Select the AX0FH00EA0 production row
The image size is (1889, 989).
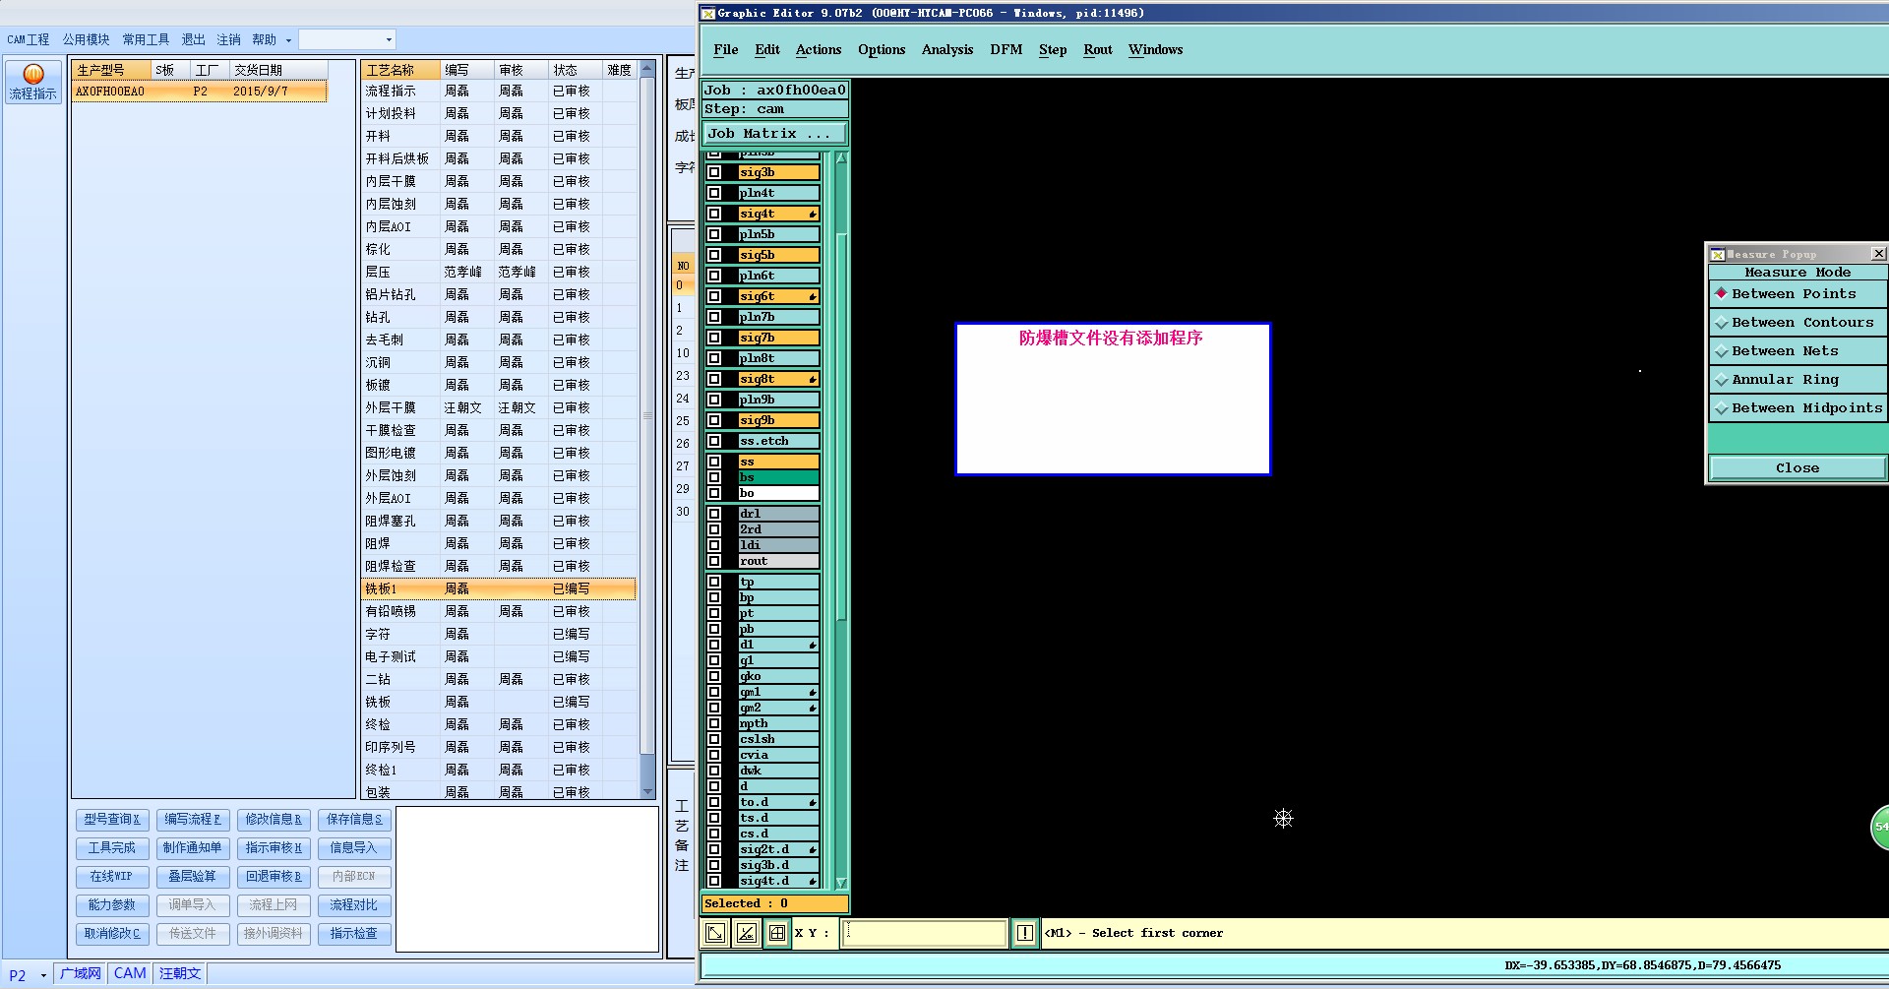click(200, 92)
